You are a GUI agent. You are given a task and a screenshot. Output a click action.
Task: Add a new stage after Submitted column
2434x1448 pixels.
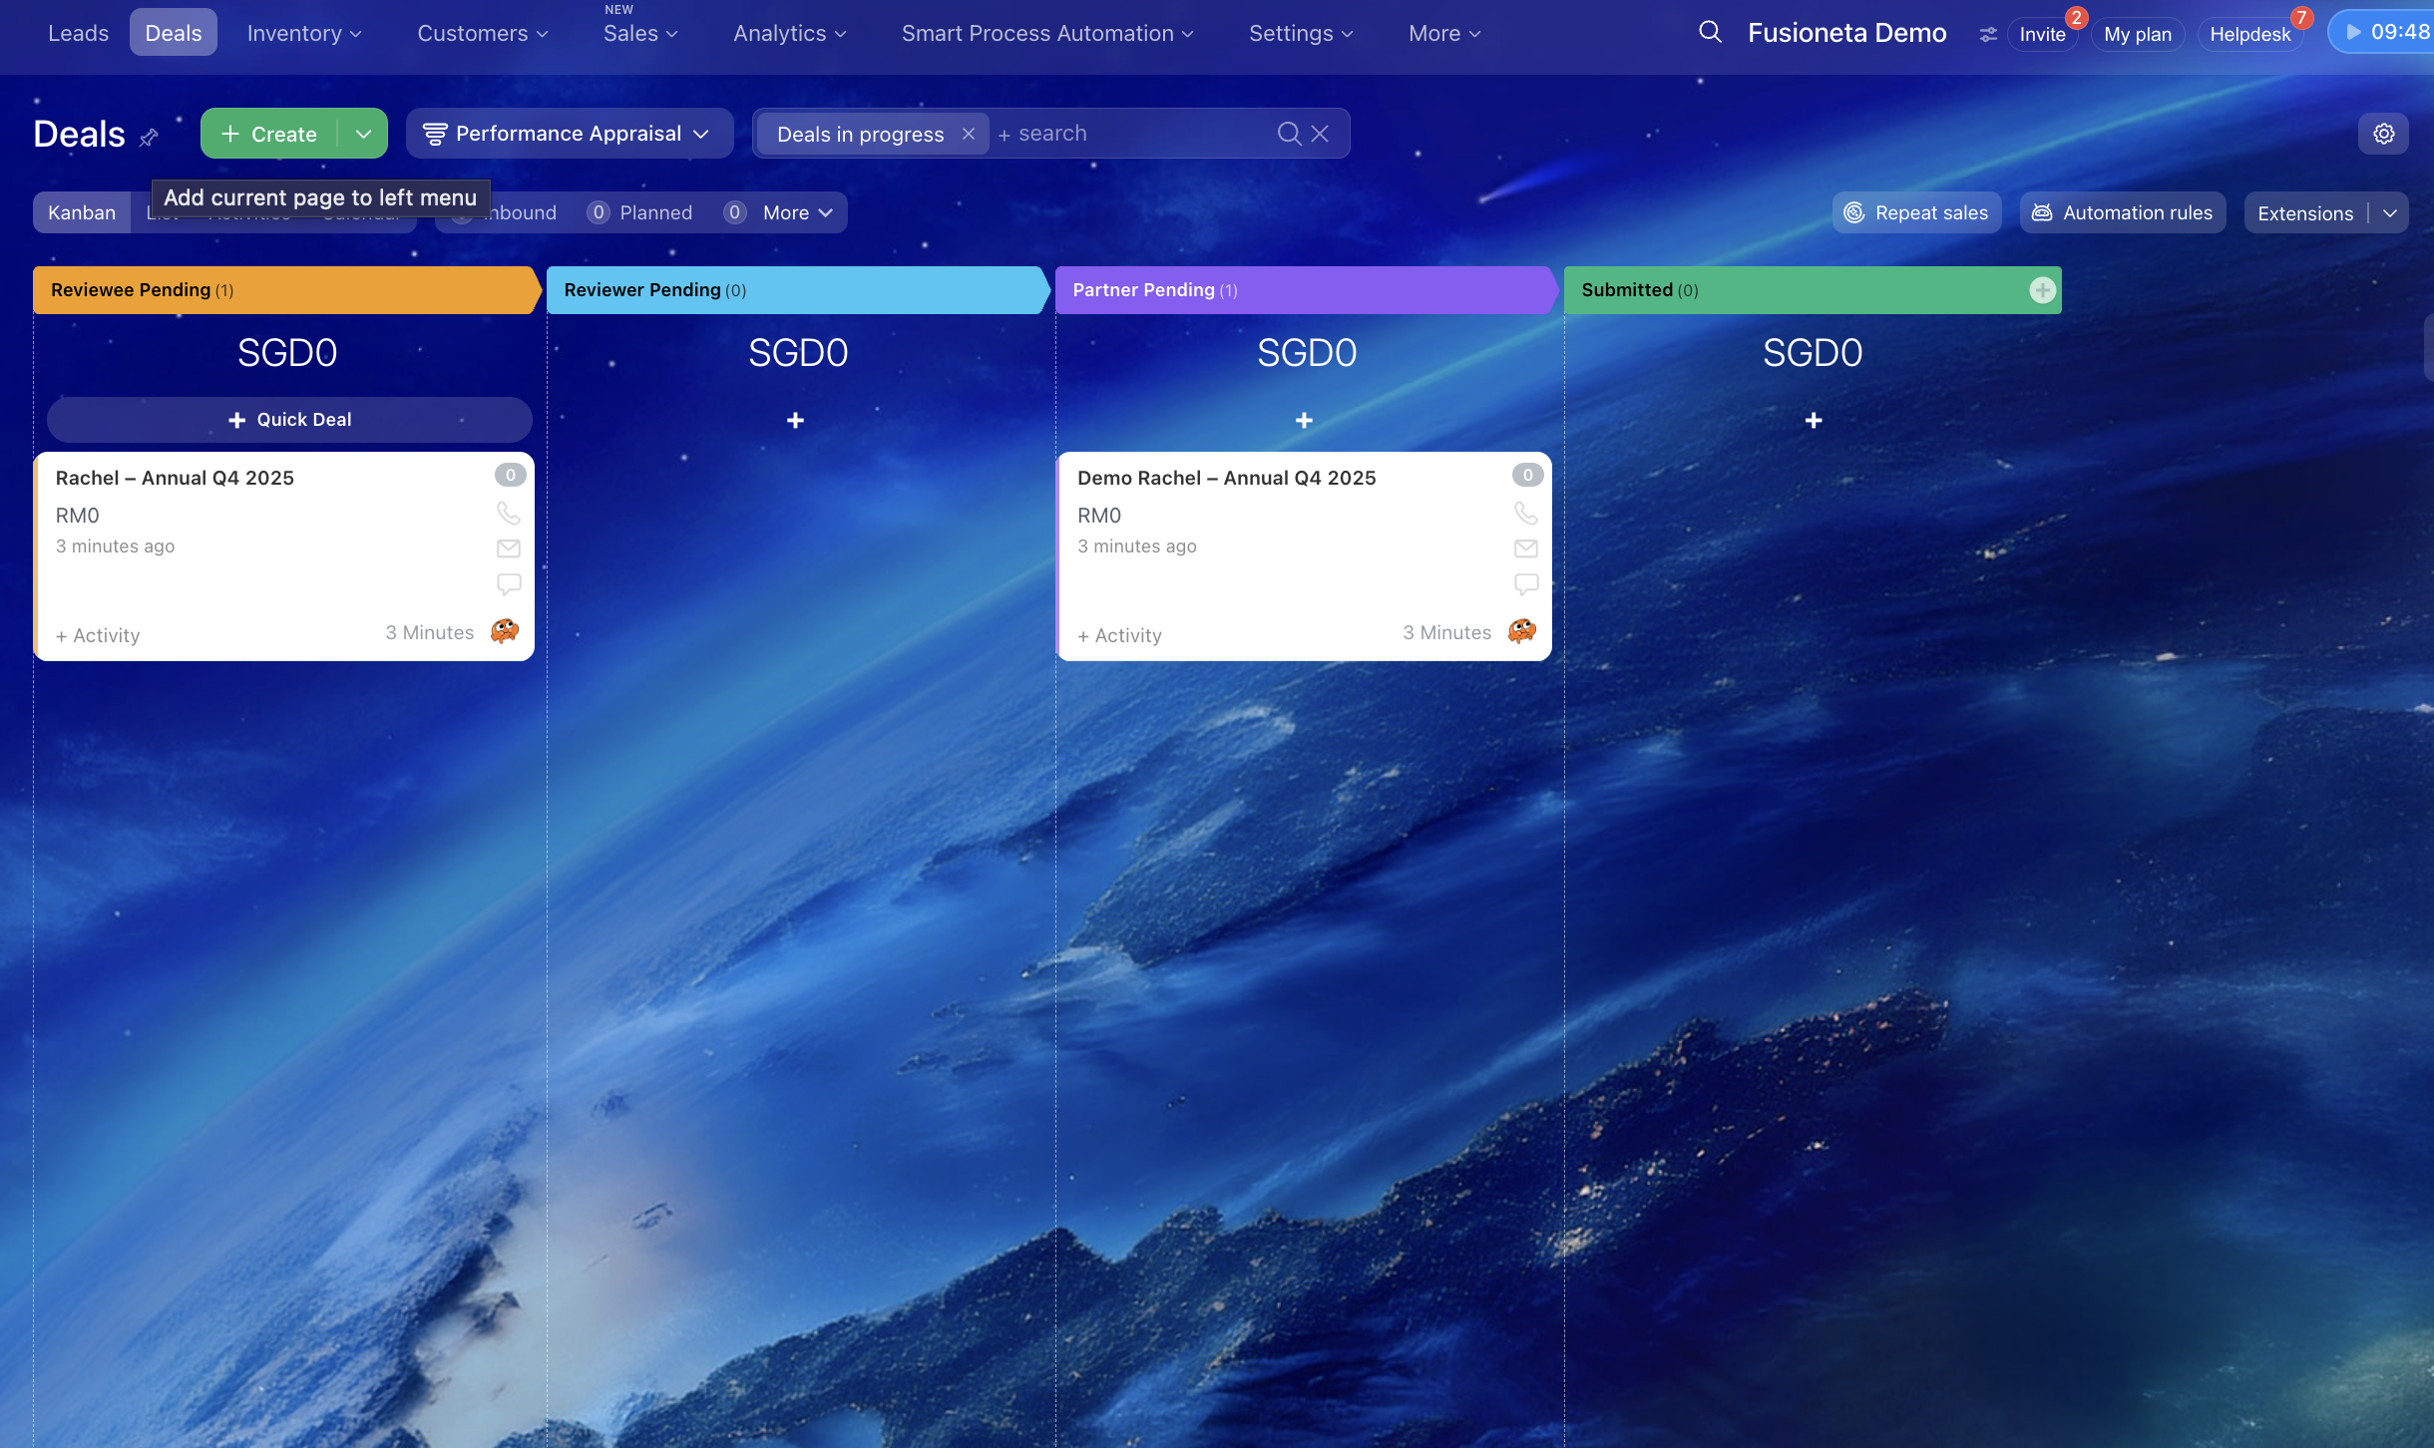[2042, 290]
